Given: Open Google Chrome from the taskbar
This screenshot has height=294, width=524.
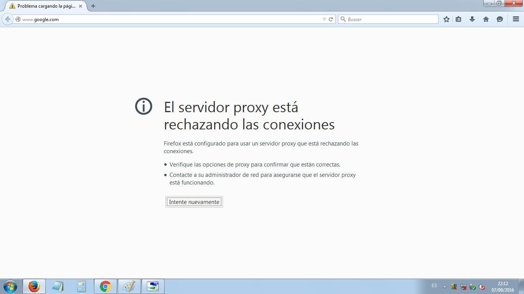Looking at the screenshot, I should (105, 286).
